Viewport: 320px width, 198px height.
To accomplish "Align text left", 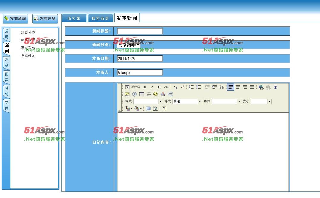I will tap(230, 87).
